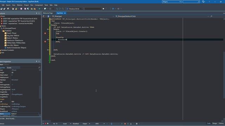Switch to the History view tab
Image resolution: width=225 pixels, height=126 pixels.
[x=221, y=124]
